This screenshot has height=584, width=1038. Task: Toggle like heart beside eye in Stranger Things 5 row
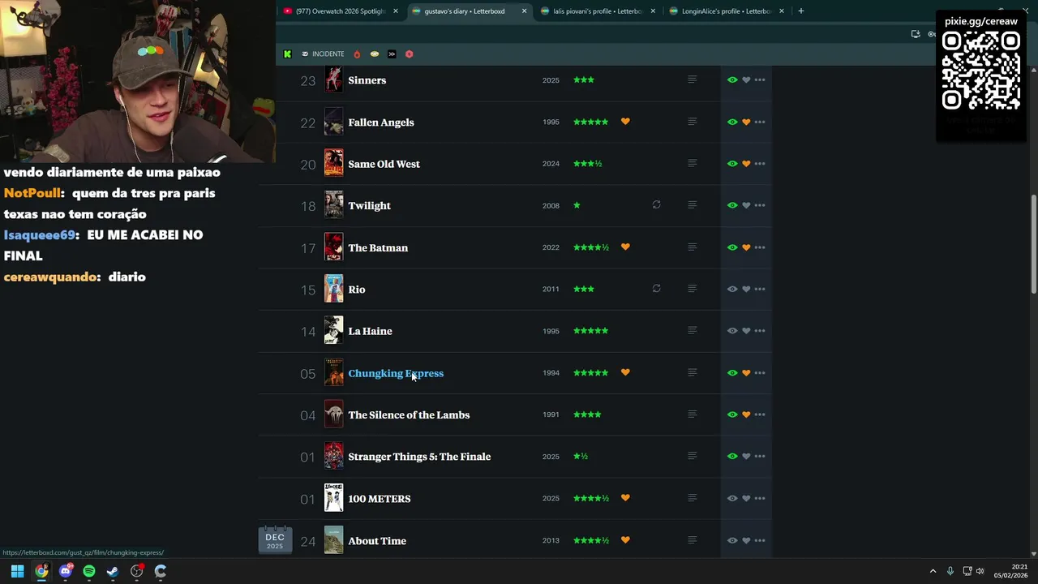click(746, 457)
